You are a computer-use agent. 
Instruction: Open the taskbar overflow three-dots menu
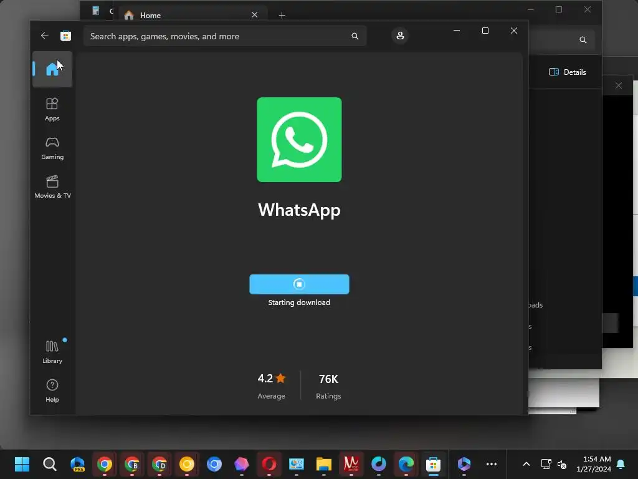coord(492,464)
